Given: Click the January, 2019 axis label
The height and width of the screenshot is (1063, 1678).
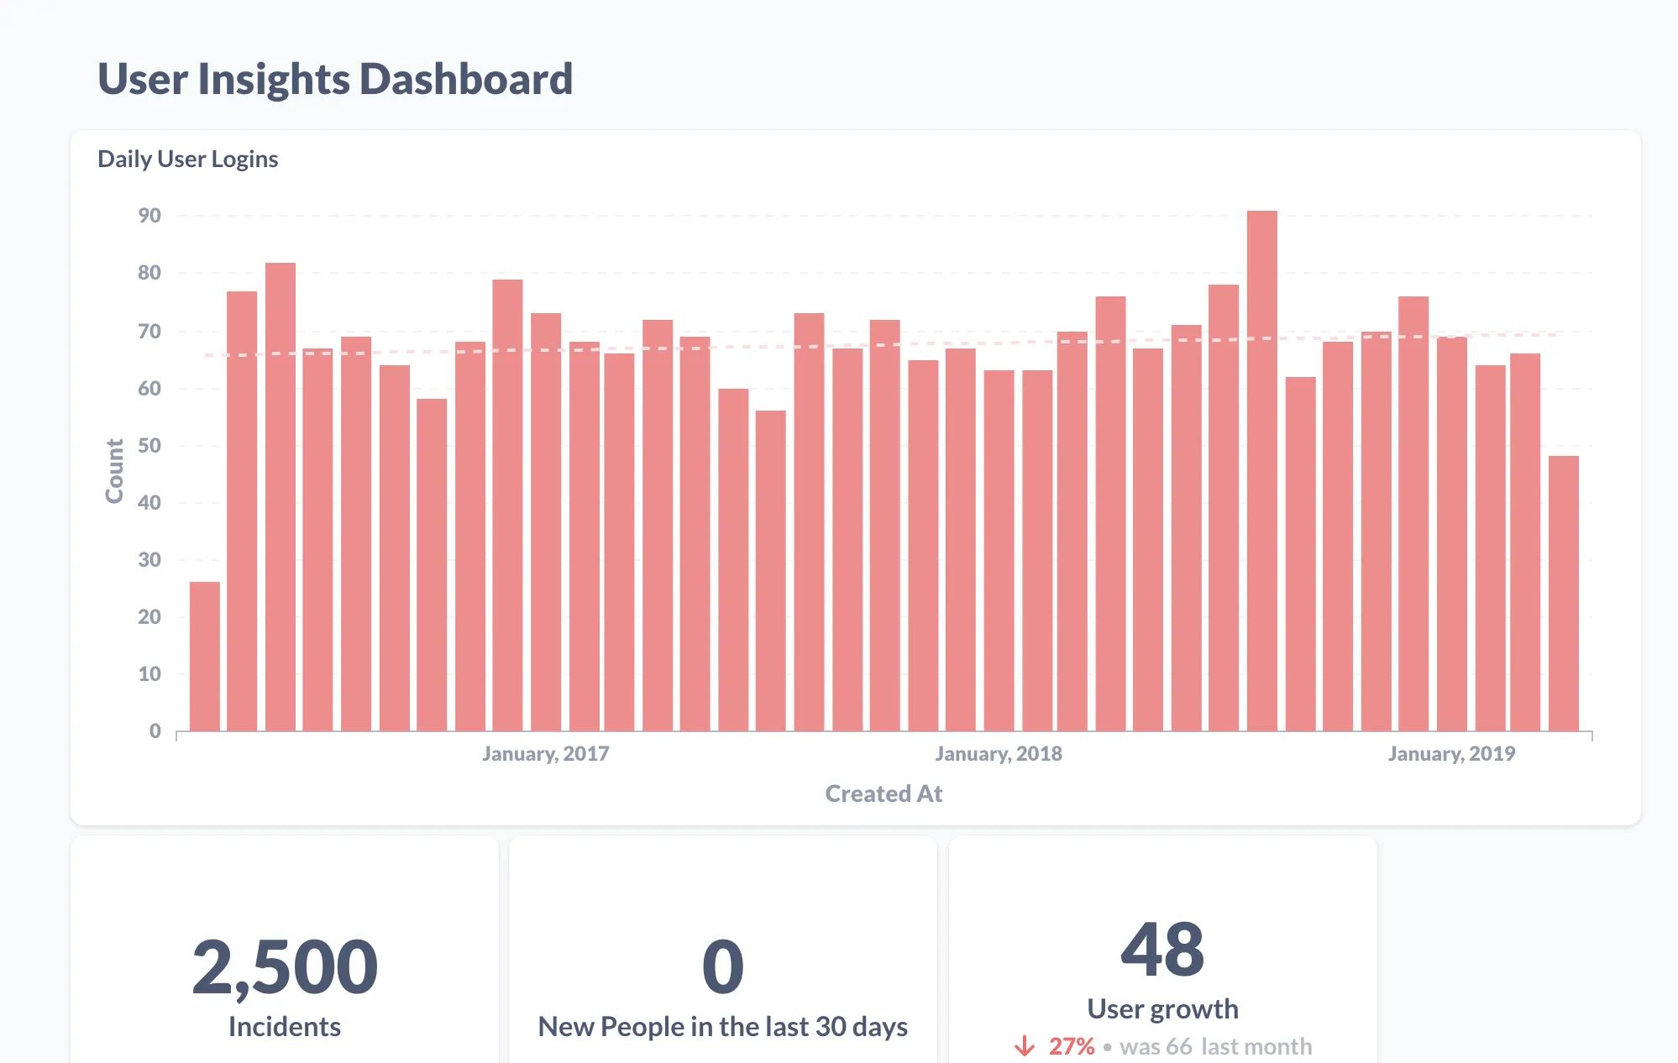Looking at the screenshot, I should [x=1451, y=753].
